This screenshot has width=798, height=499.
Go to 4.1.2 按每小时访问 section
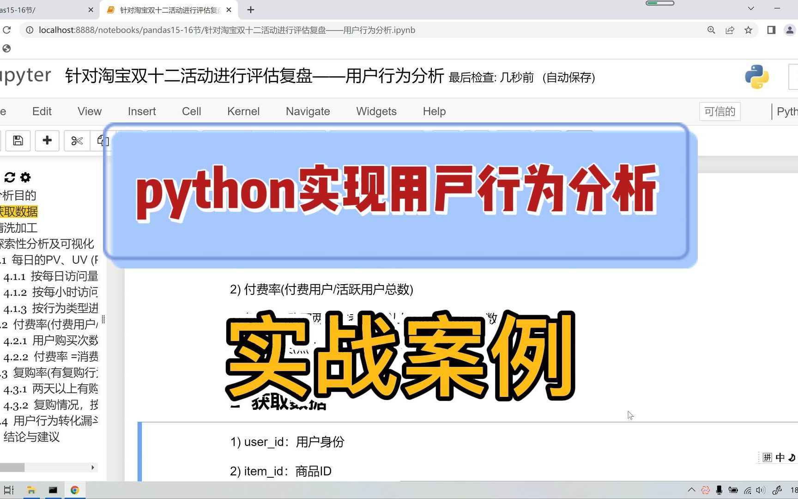(x=50, y=292)
